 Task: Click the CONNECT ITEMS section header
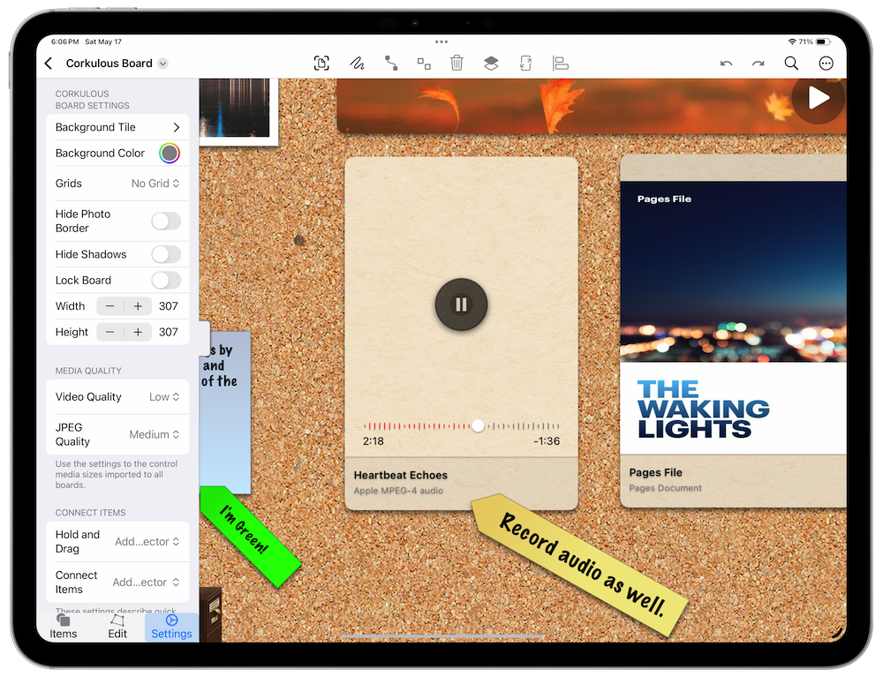[90, 513]
